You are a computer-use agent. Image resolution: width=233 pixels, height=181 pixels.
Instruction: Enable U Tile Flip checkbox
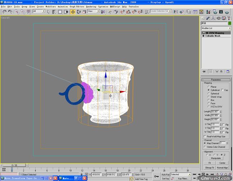tap(223, 124)
